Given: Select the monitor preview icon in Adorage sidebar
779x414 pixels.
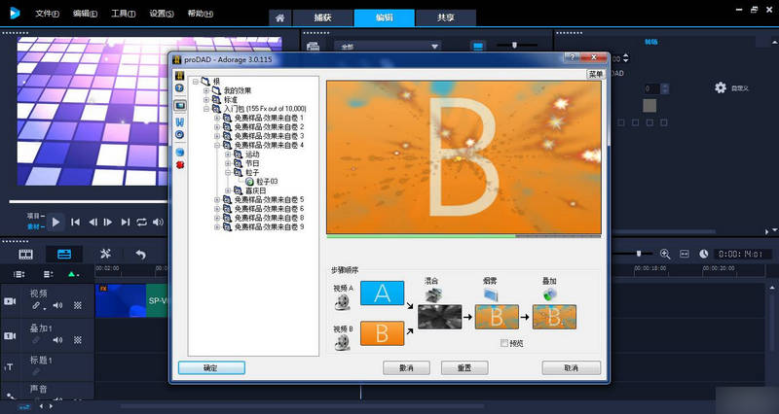Looking at the screenshot, I should pos(180,105).
